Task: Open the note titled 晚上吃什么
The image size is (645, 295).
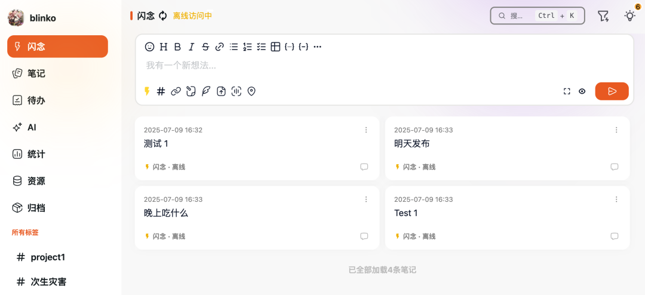Action: point(166,213)
